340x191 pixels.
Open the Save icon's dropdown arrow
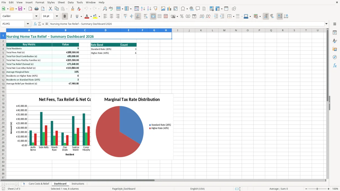pos(24,9)
